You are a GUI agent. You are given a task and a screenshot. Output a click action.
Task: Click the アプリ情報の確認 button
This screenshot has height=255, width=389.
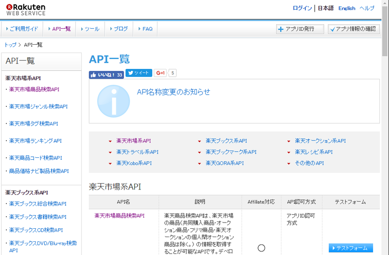(x=354, y=29)
